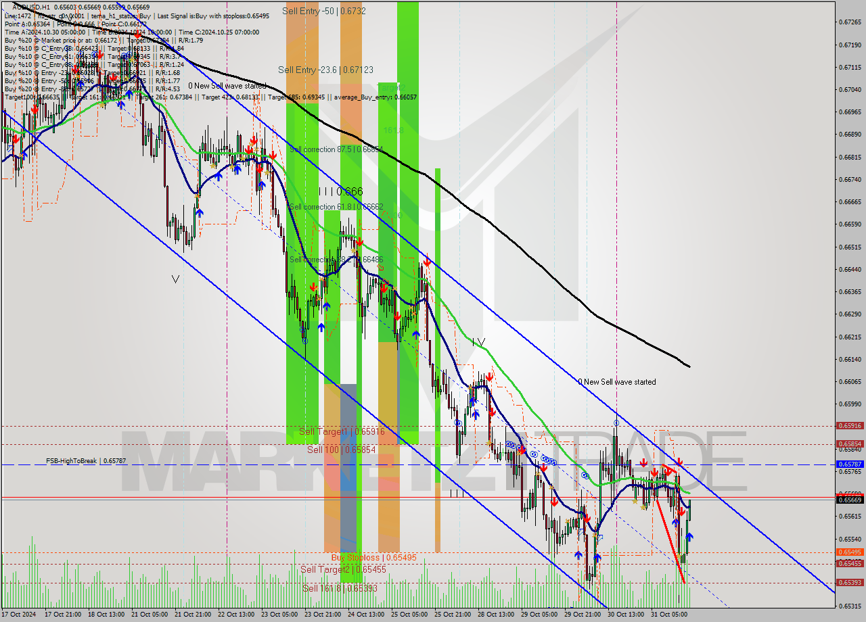The image size is (866, 622).
Task: Click '29 Oct 05:00' on time axis
Action: 539,615
